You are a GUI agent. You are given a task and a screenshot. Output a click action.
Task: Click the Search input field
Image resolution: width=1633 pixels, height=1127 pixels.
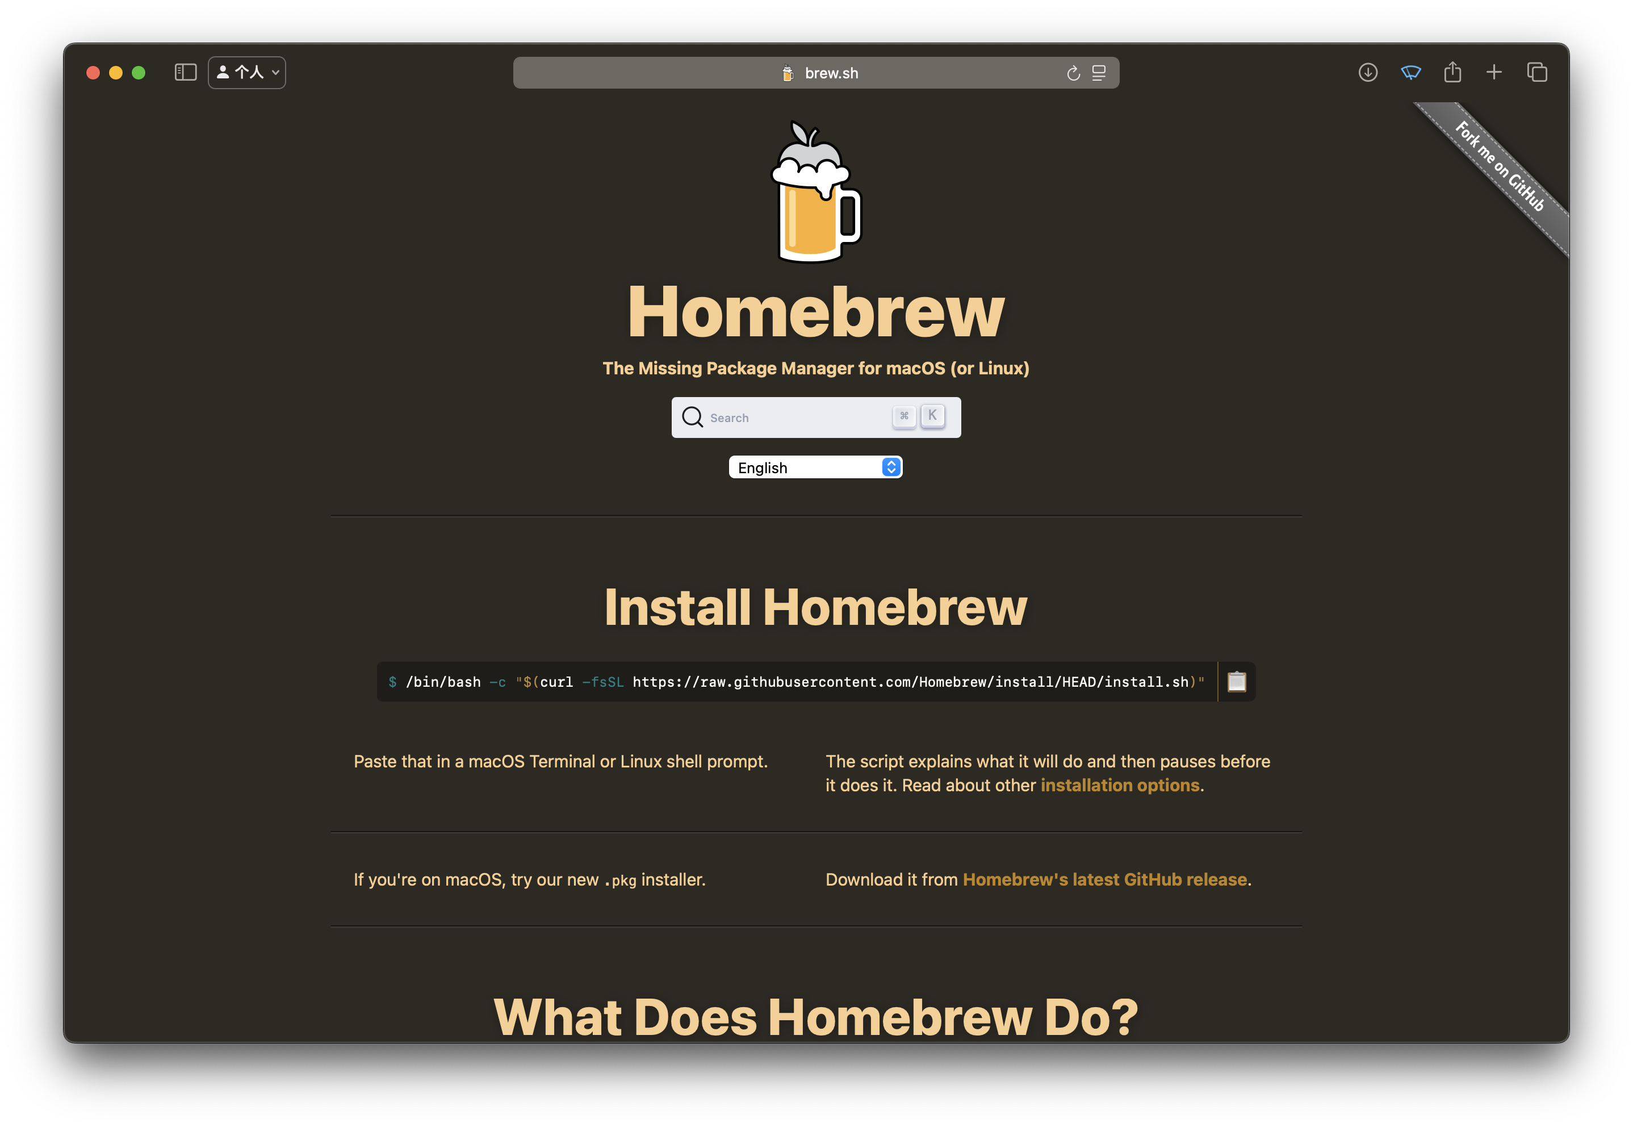click(x=797, y=418)
